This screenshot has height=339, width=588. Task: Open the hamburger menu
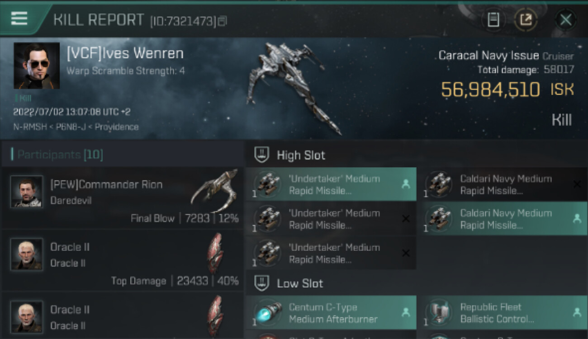pyautogui.click(x=19, y=18)
